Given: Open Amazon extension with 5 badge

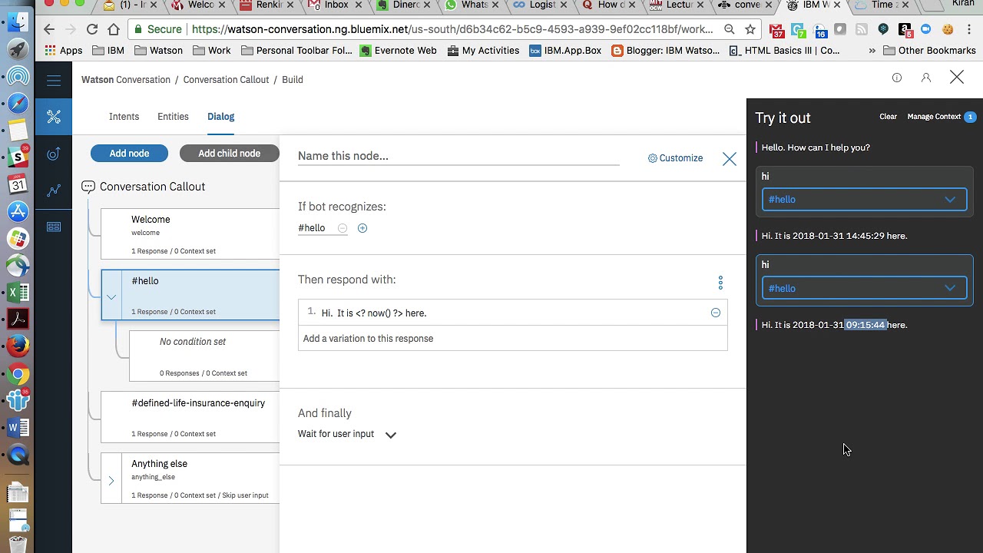Looking at the screenshot, I should tap(905, 31).
